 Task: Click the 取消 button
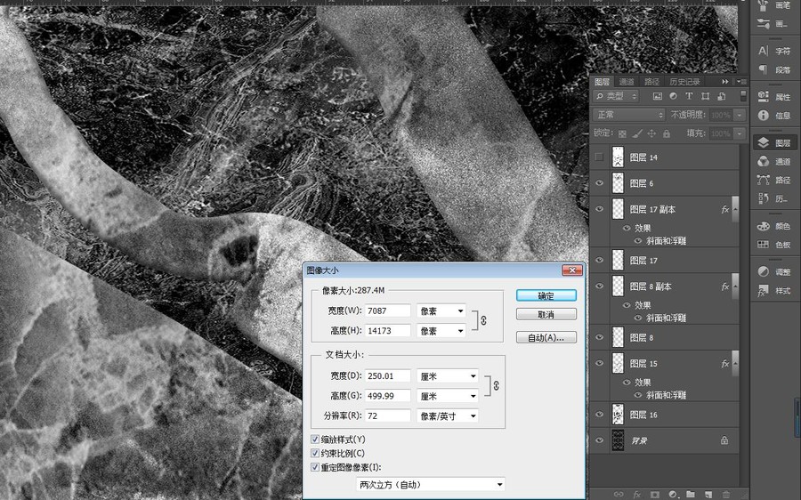(x=546, y=314)
